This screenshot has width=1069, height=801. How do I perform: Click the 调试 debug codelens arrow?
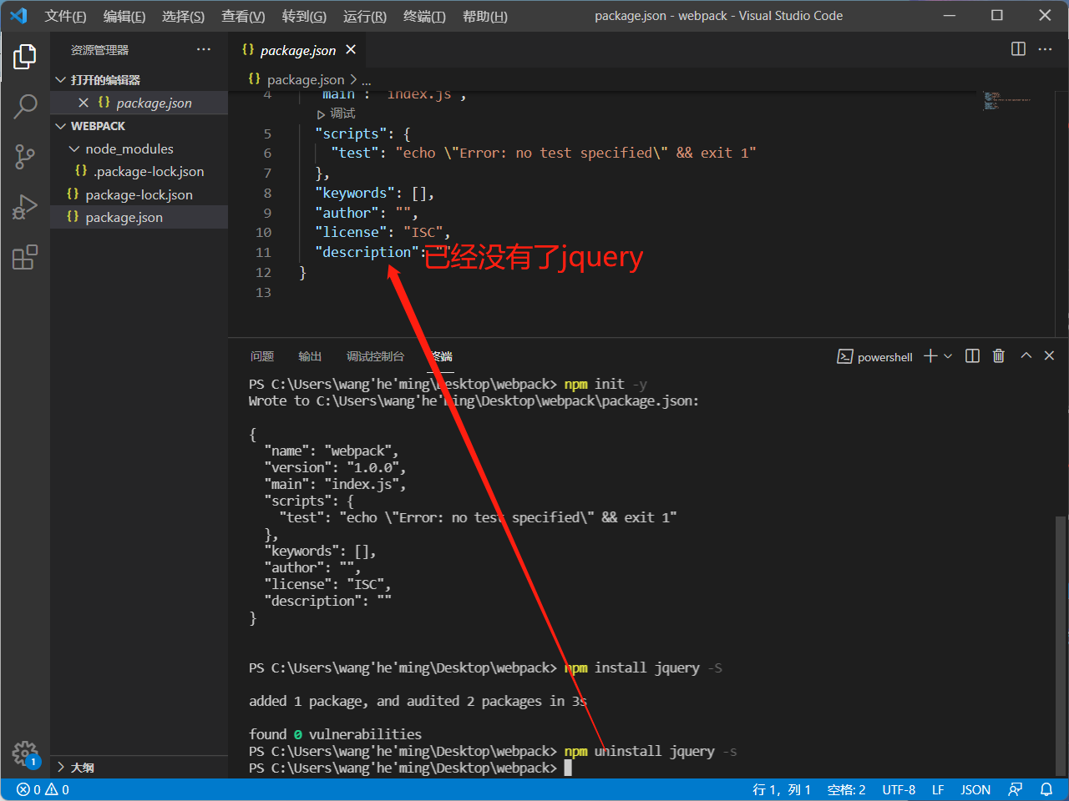tap(321, 114)
